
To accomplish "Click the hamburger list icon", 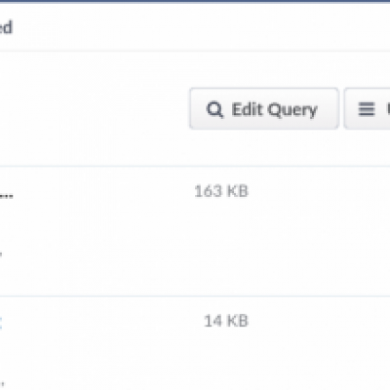I will pyautogui.click(x=367, y=109).
